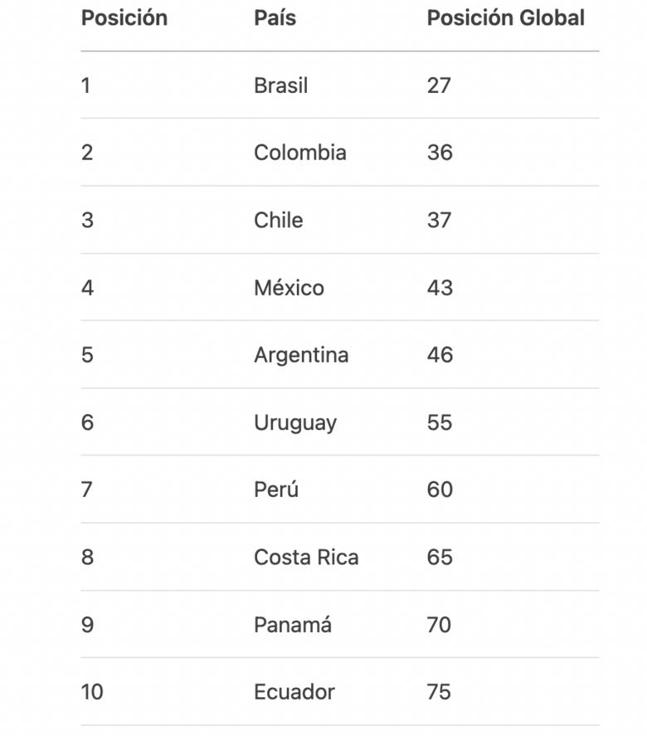This screenshot has height=736, width=647.
Task: Click the País column header
Action: 275,17
